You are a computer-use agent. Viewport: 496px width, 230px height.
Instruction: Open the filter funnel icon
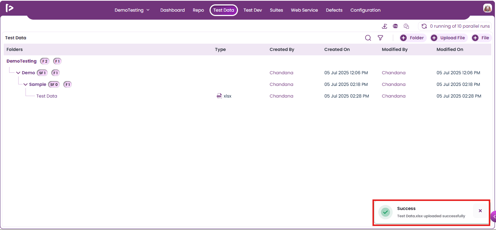380,38
